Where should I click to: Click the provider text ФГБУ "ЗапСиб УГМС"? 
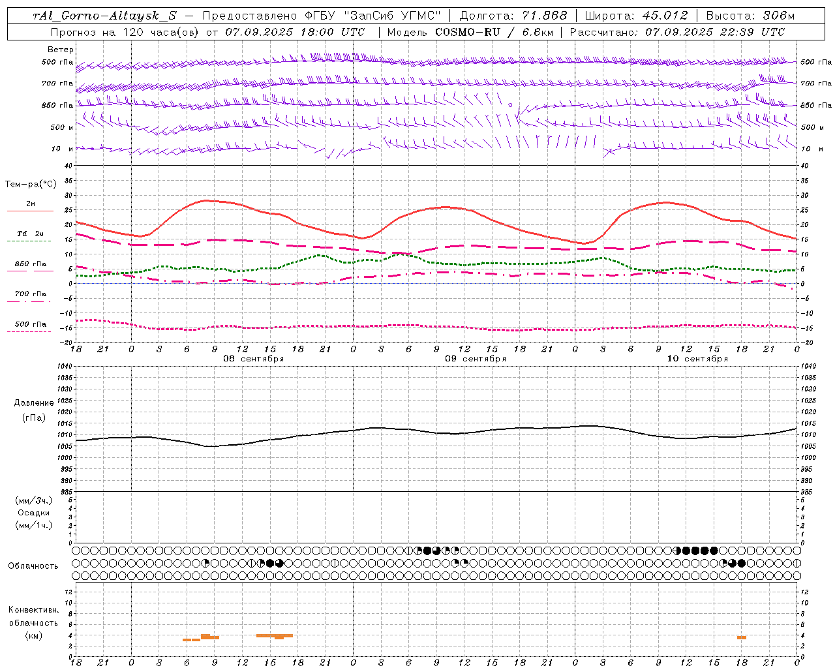tap(372, 16)
